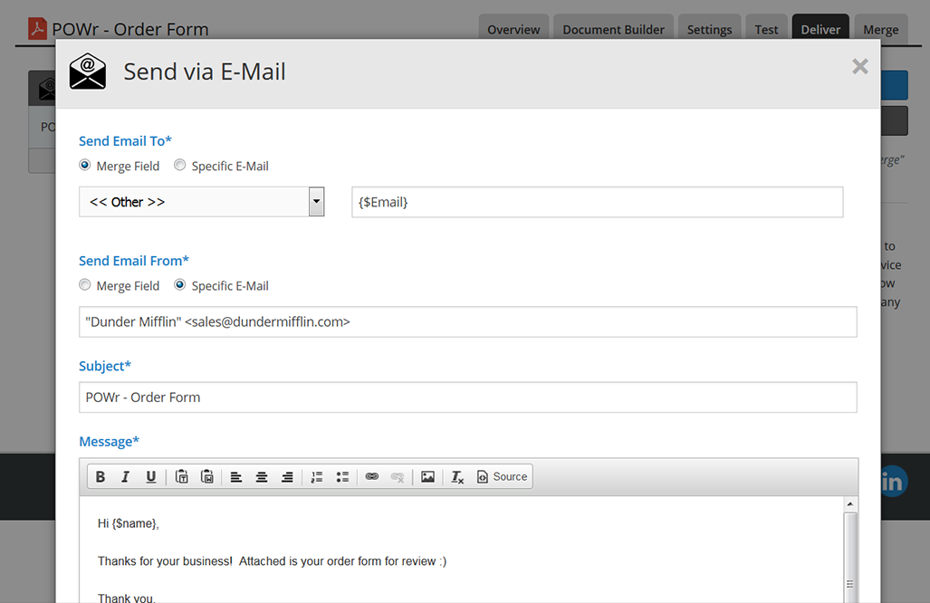Insert an image into the message
This screenshot has width=930, height=603.
tap(427, 477)
